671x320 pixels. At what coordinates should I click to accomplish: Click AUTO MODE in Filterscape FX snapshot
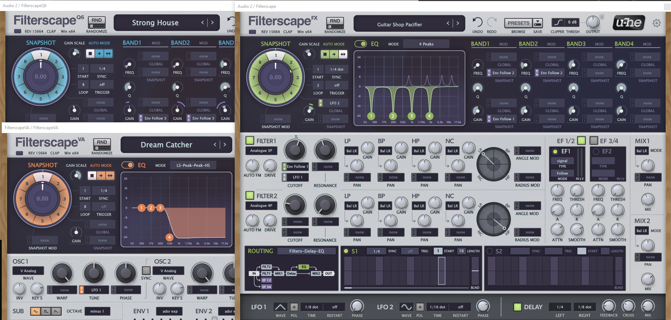pos(334,44)
